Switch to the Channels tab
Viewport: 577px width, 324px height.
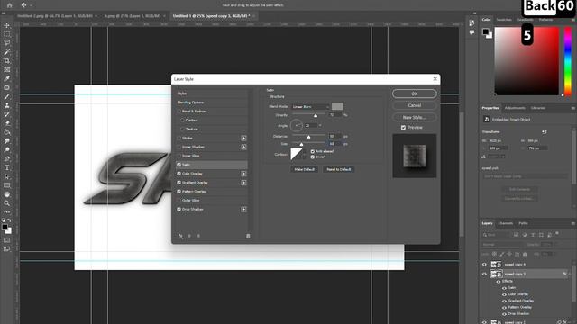click(505, 223)
